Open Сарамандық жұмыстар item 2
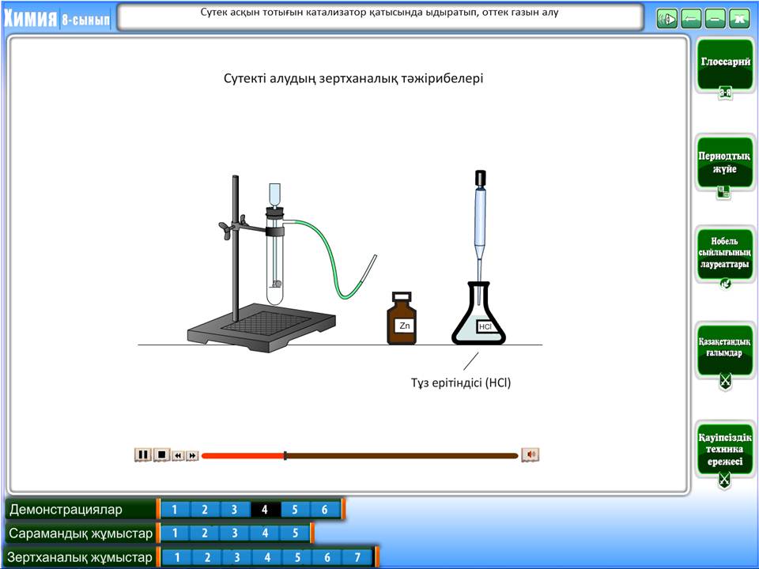 205,533
